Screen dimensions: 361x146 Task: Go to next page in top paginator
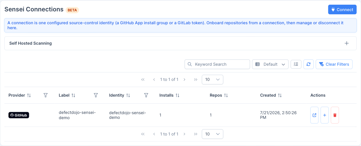click(x=185, y=79)
